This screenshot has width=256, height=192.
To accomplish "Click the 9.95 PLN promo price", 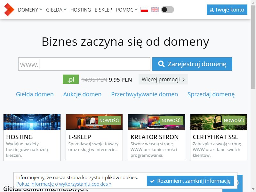I will point(121,80).
